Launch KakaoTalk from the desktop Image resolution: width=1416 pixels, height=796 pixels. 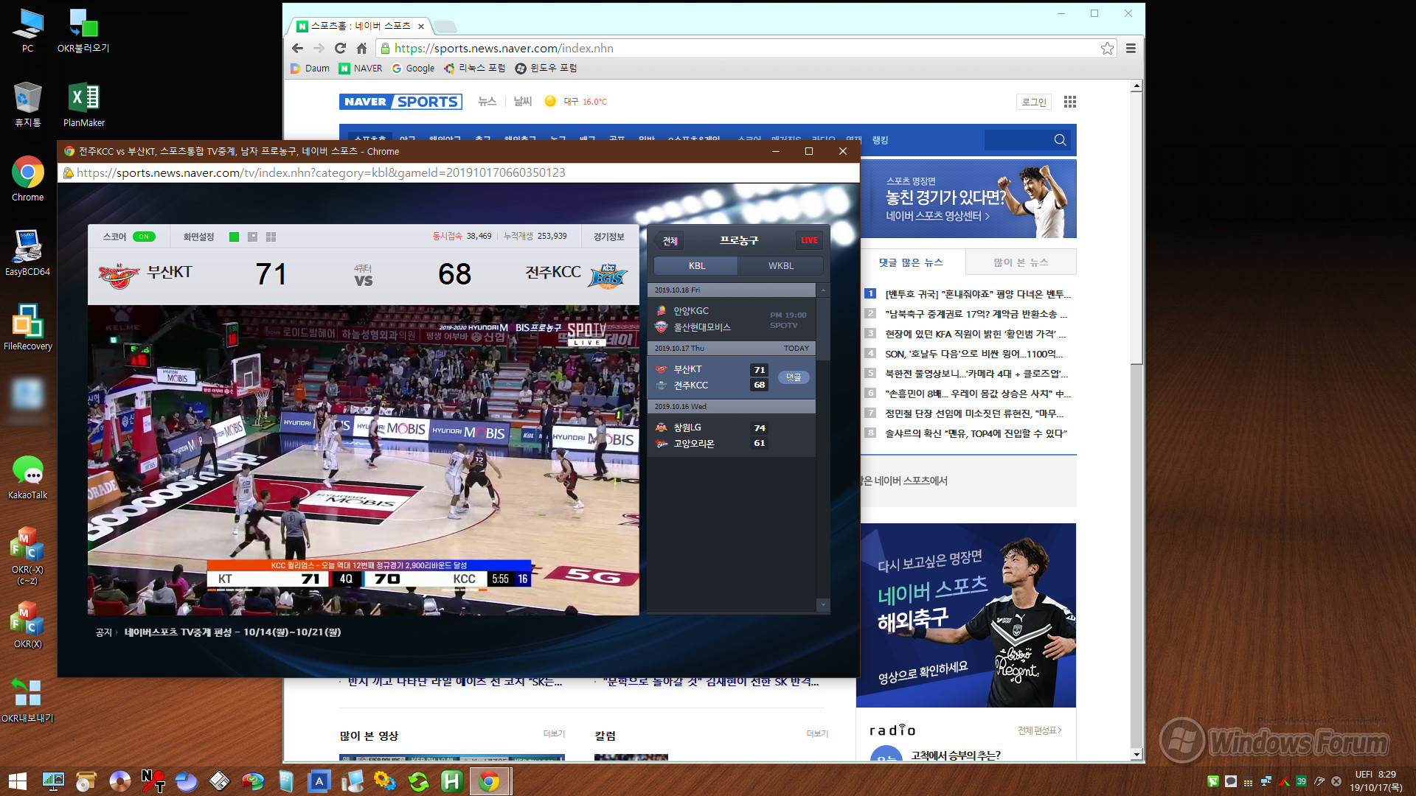[27, 477]
